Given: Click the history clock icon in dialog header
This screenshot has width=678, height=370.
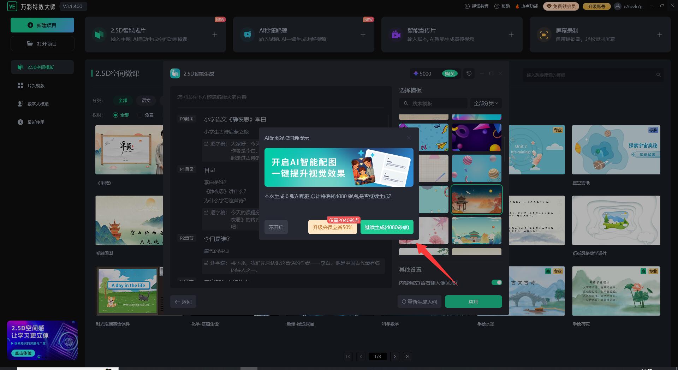Looking at the screenshot, I should (x=469, y=73).
